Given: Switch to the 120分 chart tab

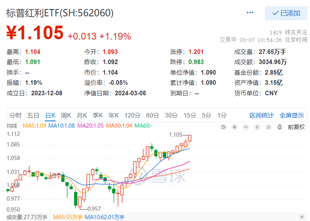Looking at the screenshot, I should click(132, 115).
